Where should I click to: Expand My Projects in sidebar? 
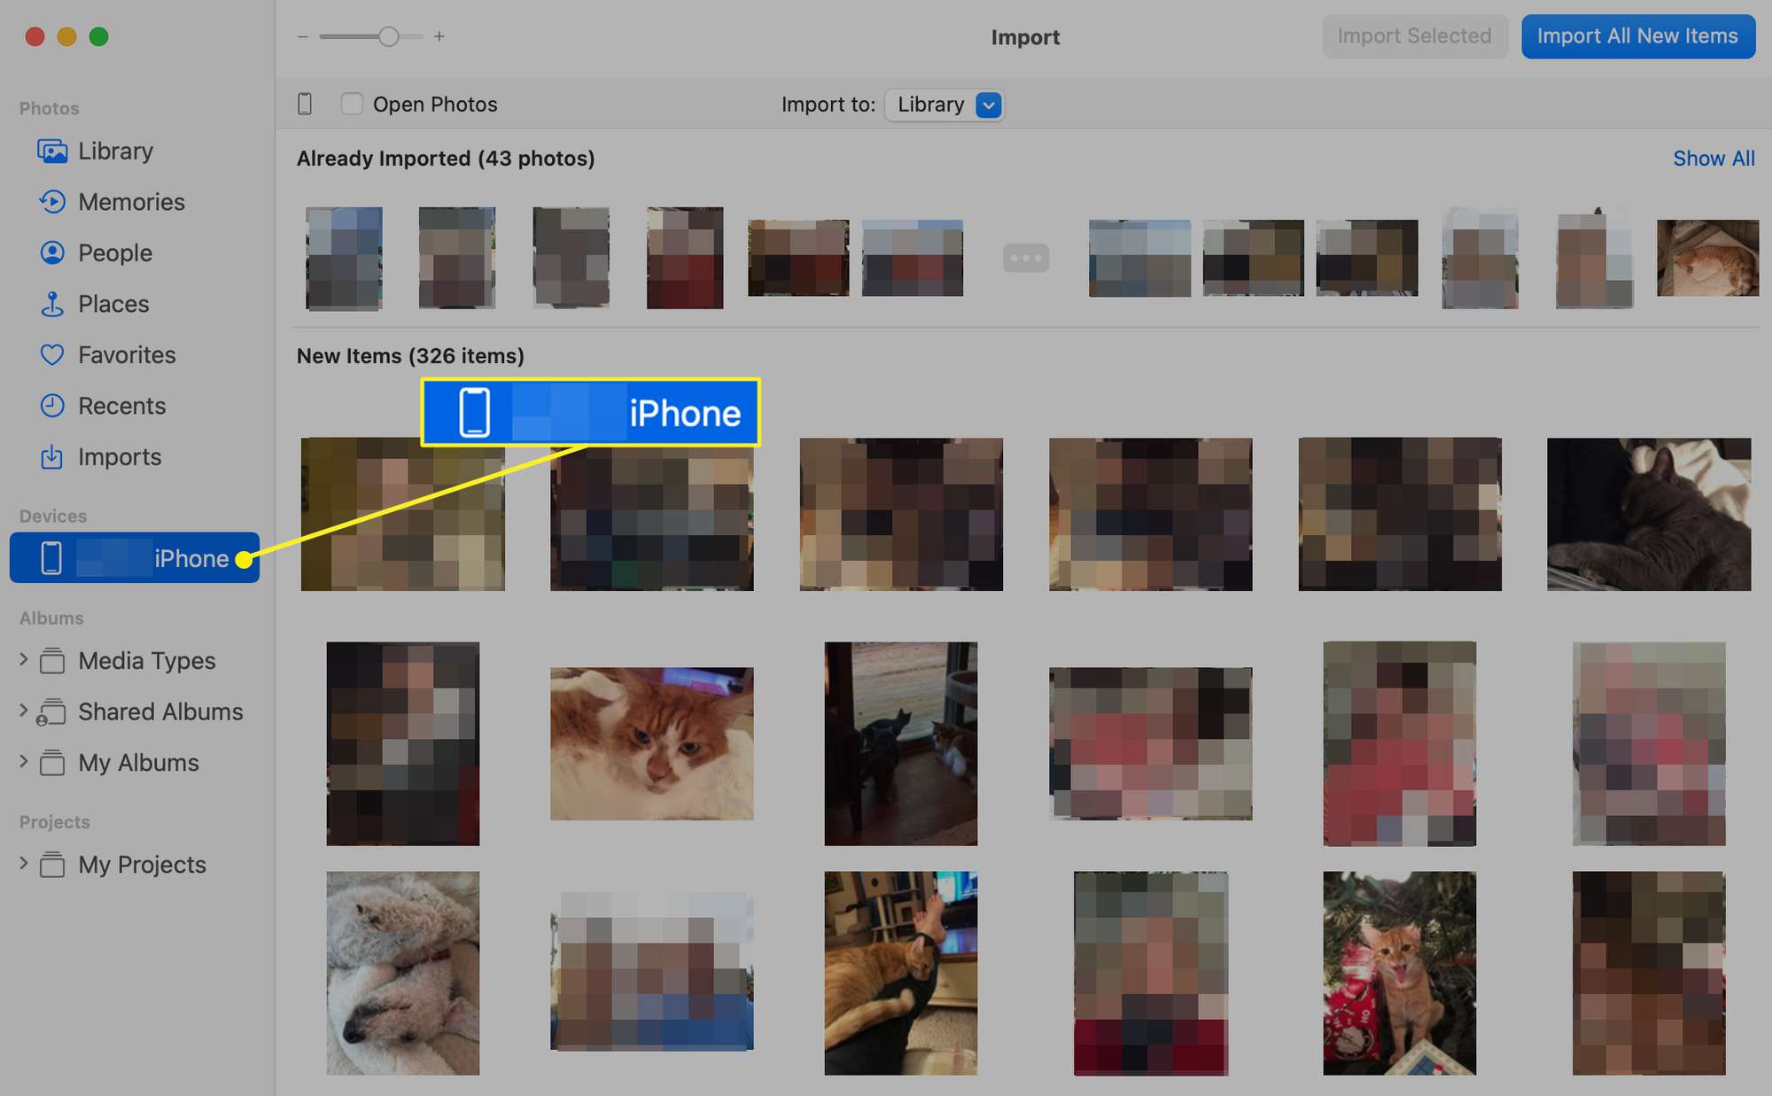click(x=23, y=863)
